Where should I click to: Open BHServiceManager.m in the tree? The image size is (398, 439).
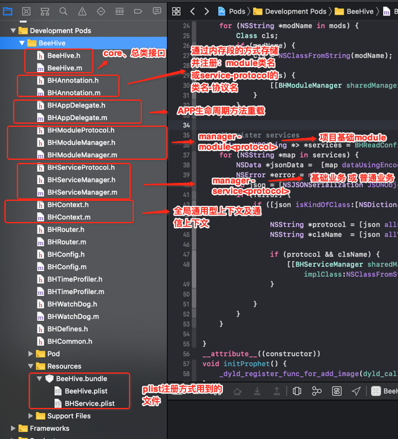tap(77, 192)
